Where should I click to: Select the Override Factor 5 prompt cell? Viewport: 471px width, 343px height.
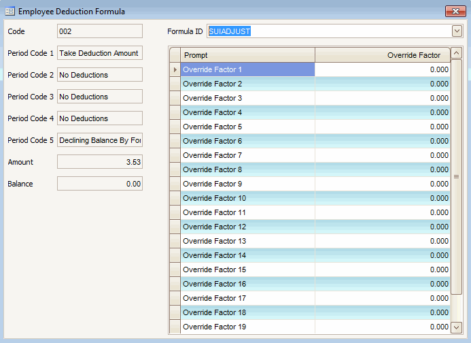coord(247,127)
